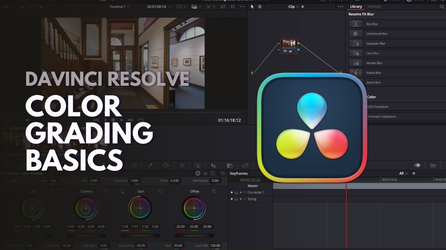The height and width of the screenshot is (250, 446).
Task: Click the Box Blur effect icon
Action: click(356, 24)
